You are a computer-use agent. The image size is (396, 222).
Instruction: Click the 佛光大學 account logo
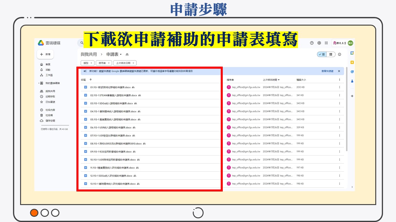(x=339, y=43)
